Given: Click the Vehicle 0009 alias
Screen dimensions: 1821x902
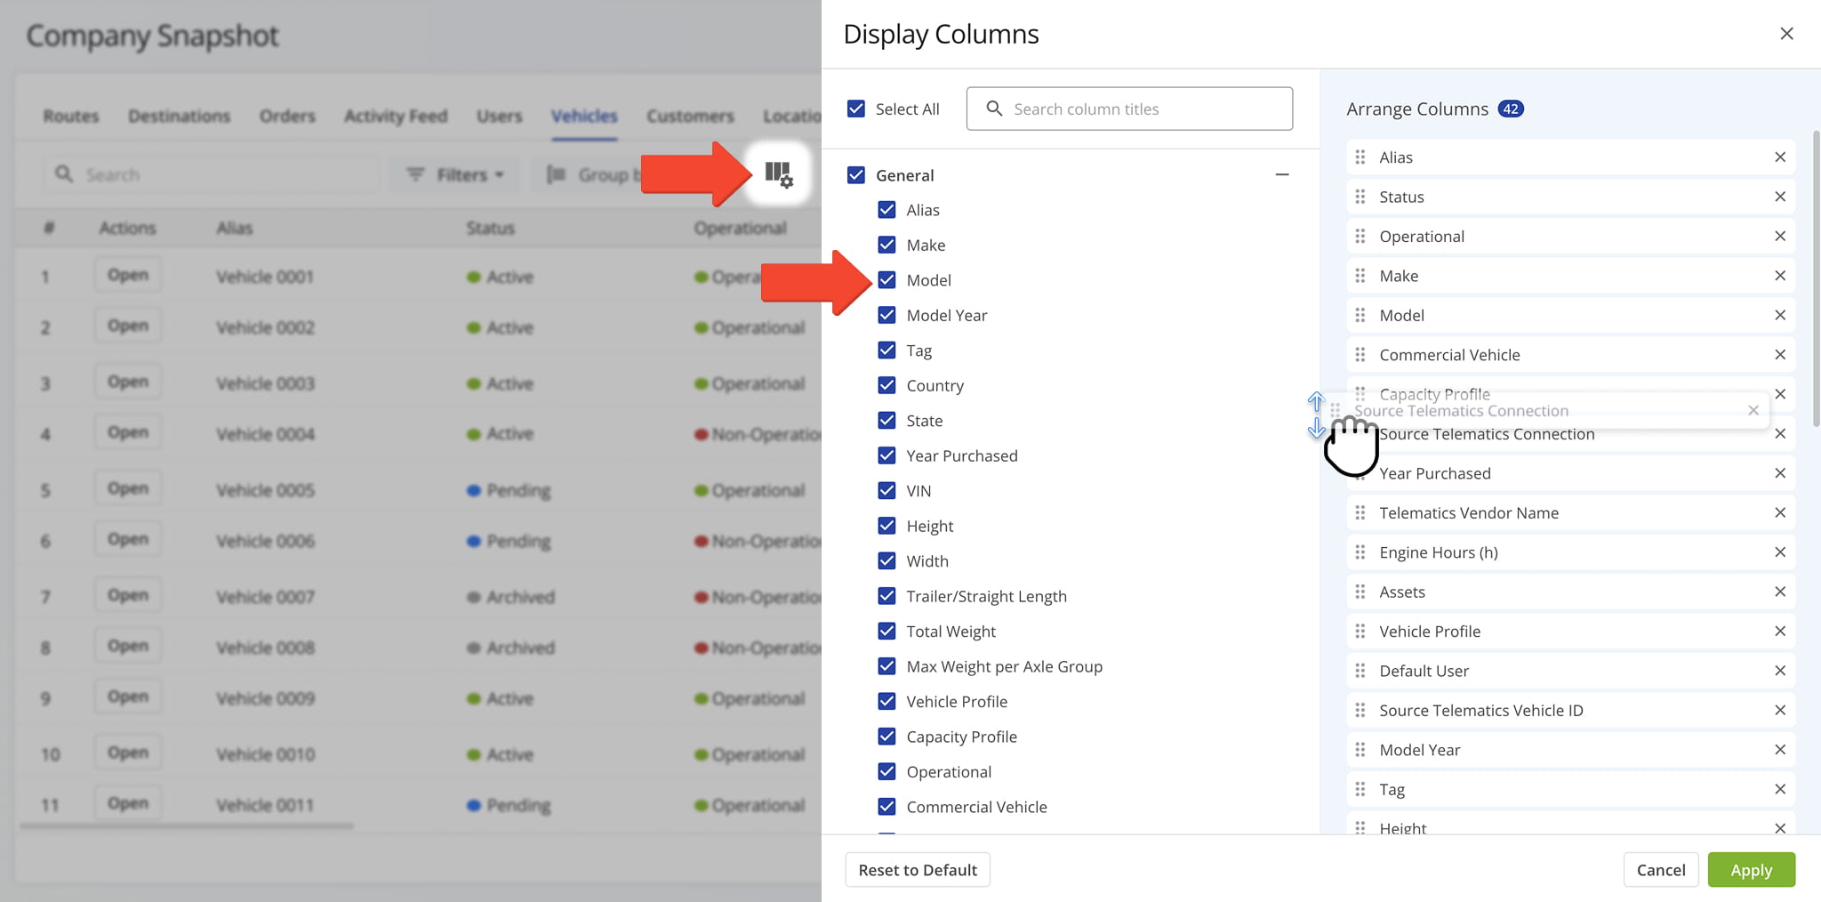Looking at the screenshot, I should [x=265, y=699].
